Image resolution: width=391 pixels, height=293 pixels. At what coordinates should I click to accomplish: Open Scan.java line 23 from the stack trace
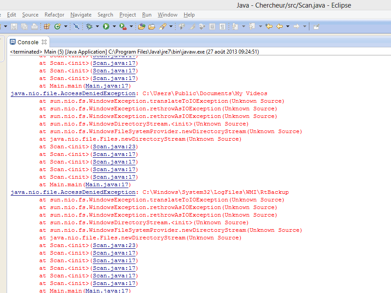click(114, 146)
